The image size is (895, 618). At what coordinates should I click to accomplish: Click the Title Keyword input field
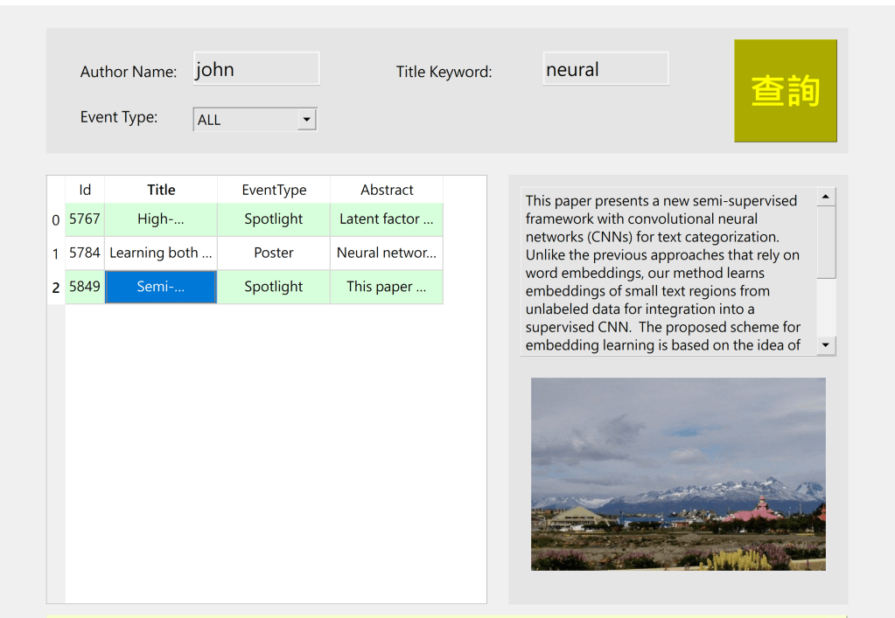[x=605, y=69]
